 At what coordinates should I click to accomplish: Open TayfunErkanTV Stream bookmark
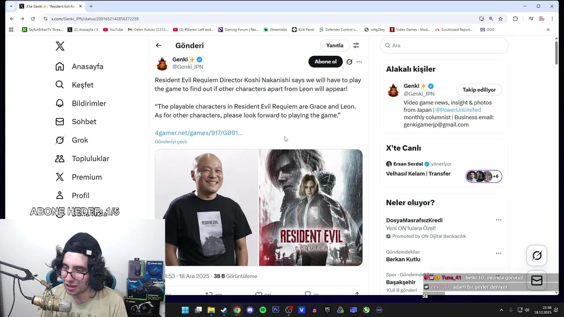42,29
